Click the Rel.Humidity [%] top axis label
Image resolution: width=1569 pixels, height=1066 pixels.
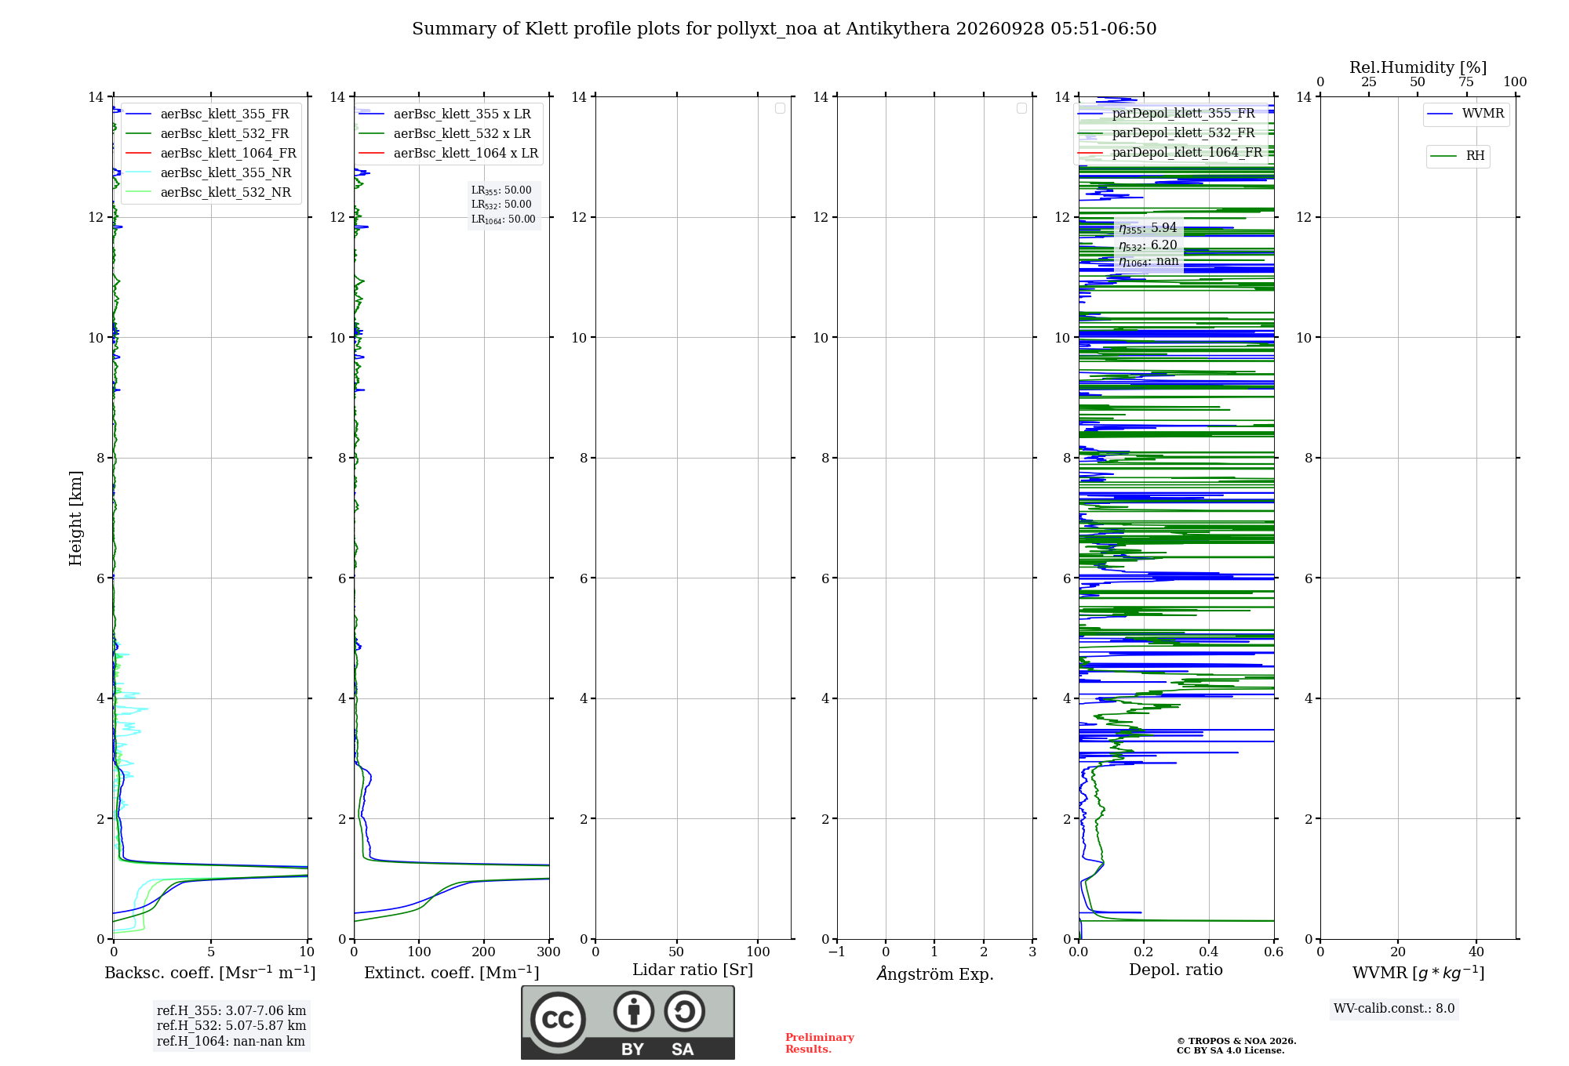[1418, 67]
